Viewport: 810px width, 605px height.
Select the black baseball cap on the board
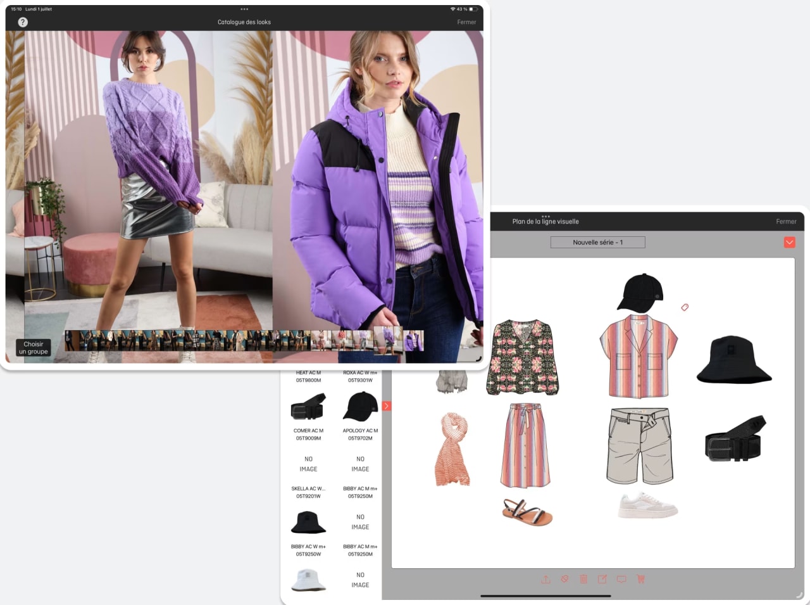point(640,293)
